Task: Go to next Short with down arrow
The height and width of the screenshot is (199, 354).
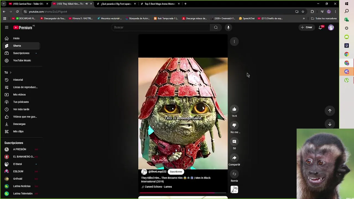Action: pos(330,124)
